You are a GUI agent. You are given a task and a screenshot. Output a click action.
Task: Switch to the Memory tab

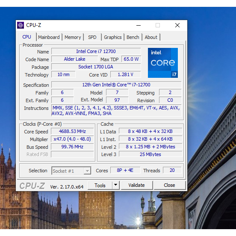coord(73,37)
